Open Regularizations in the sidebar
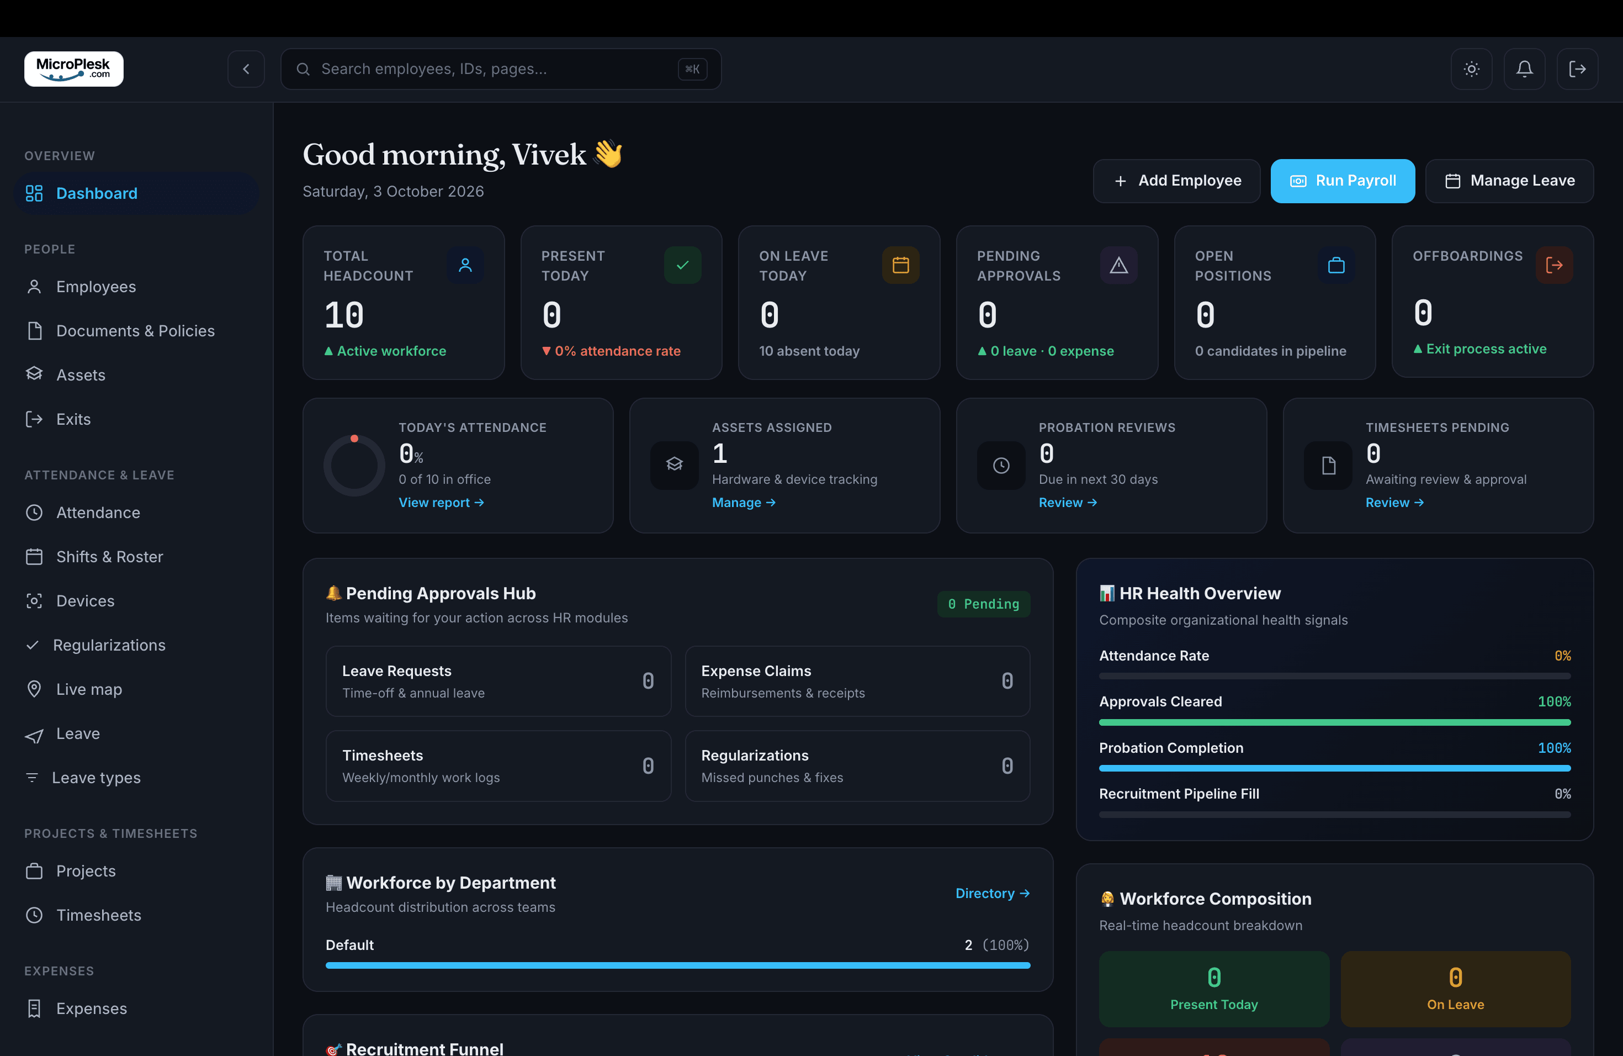This screenshot has height=1056, width=1623. pos(136,645)
